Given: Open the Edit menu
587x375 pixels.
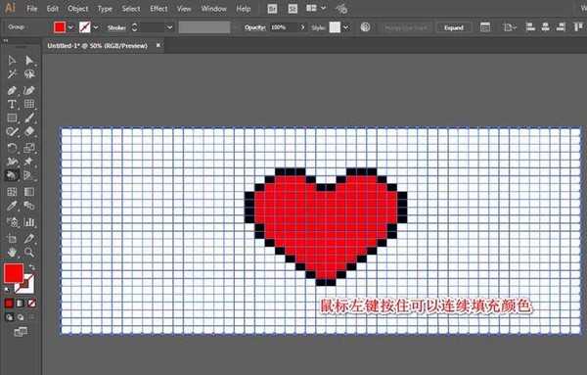Looking at the screenshot, I should (53, 8).
